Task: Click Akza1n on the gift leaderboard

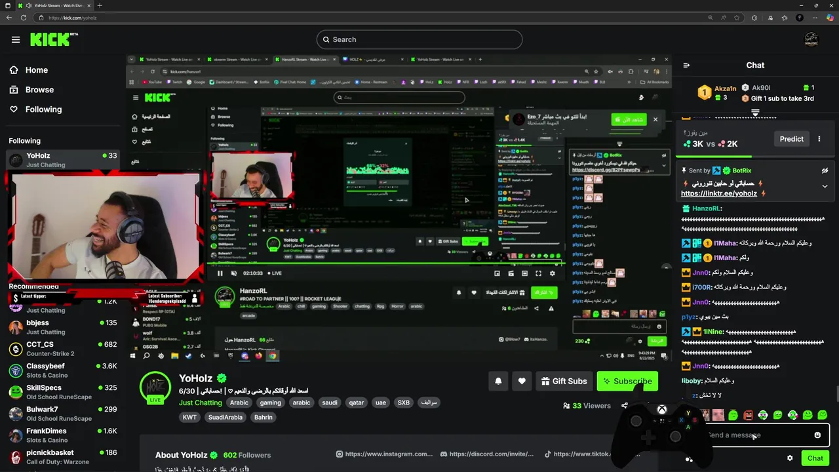Action: [x=726, y=88]
